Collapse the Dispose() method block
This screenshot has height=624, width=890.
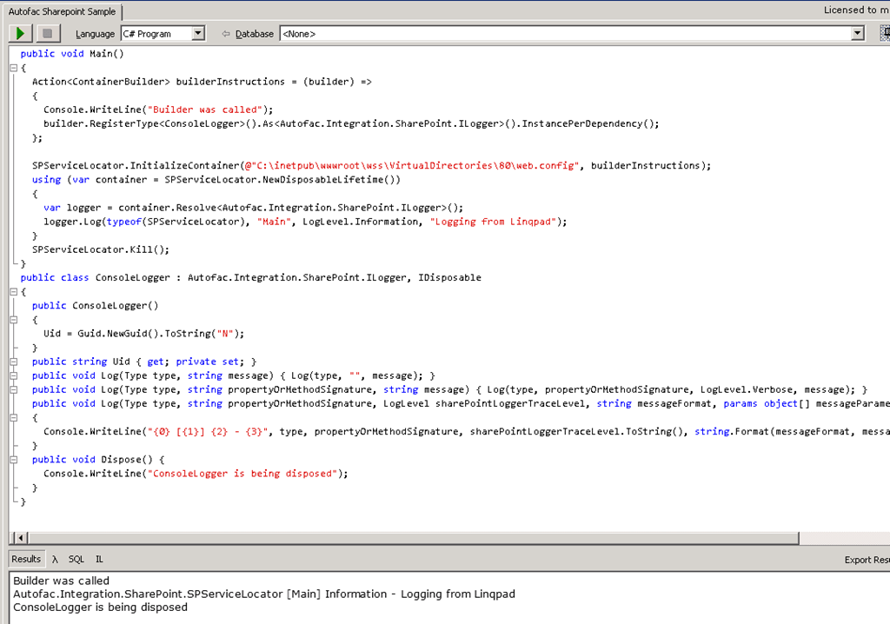pos(13,460)
